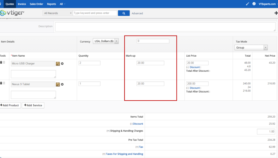Click the Add Product button
This screenshot has width=278, height=158.
pyautogui.click(x=10, y=105)
